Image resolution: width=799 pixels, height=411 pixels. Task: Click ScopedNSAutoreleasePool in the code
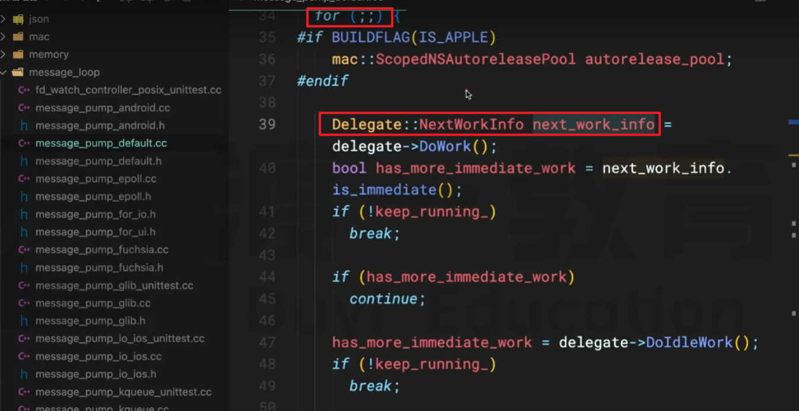pyautogui.click(x=476, y=59)
